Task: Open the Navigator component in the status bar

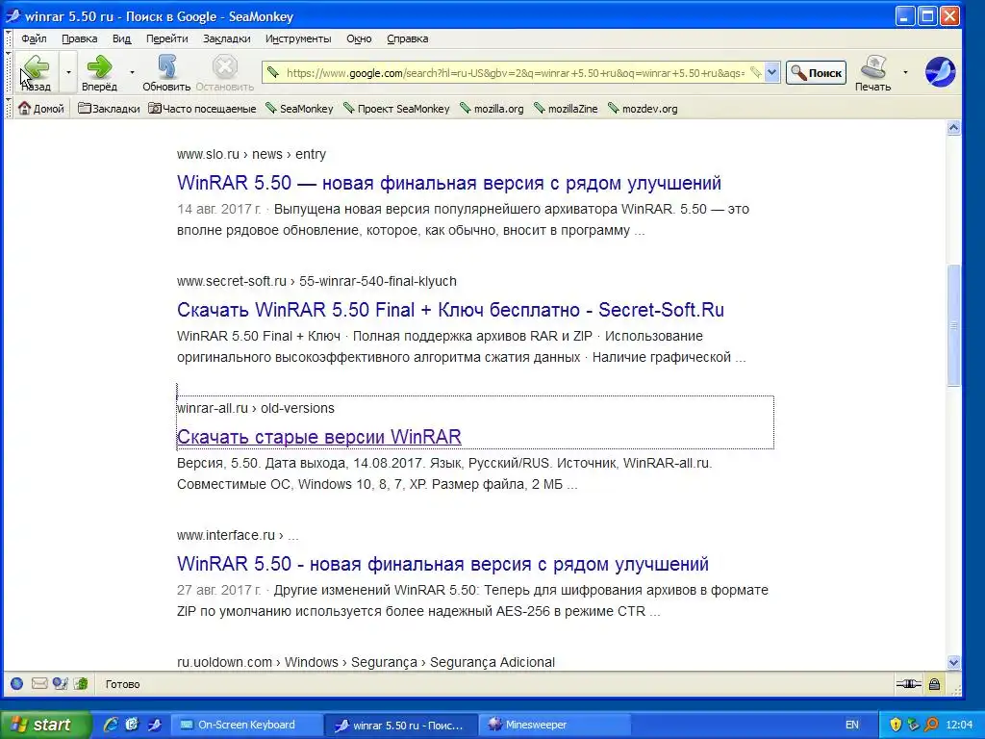Action: coord(17,684)
